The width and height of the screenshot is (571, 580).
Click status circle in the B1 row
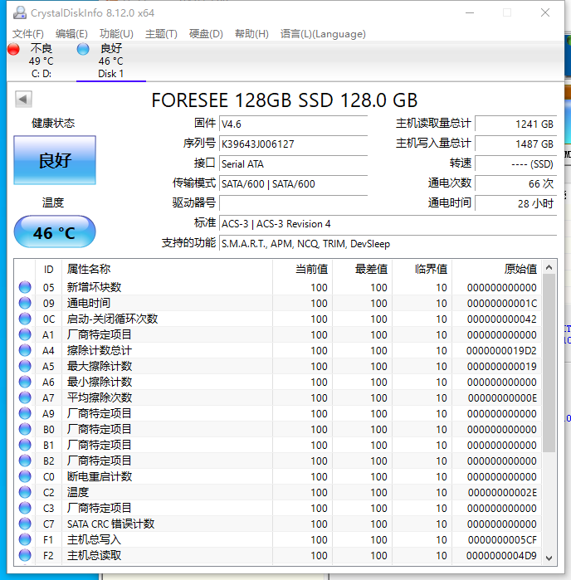point(25,445)
